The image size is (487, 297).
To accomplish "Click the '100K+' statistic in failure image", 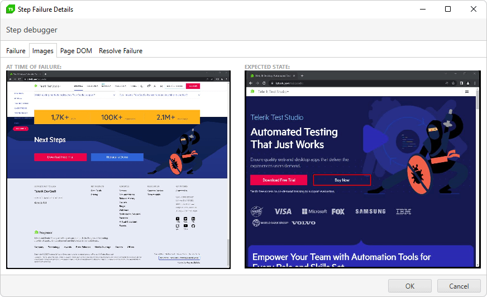I will pyautogui.click(x=112, y=117).
